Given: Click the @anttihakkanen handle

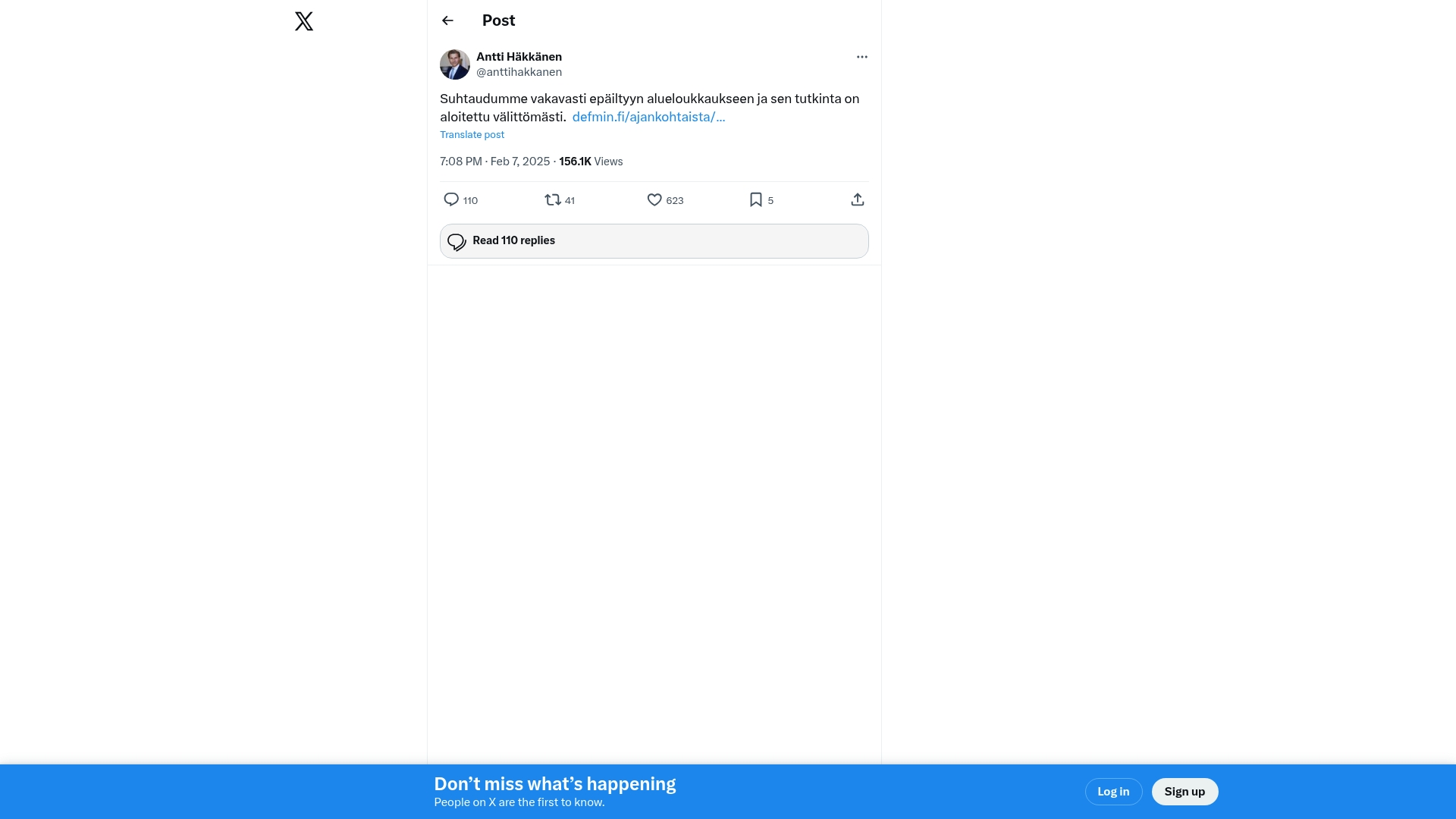Looking at the screenshot, I should [519, 72].
